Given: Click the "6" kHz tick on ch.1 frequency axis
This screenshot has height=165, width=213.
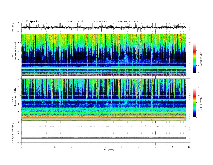Looking at the screenshot, I should coord(19,51).
